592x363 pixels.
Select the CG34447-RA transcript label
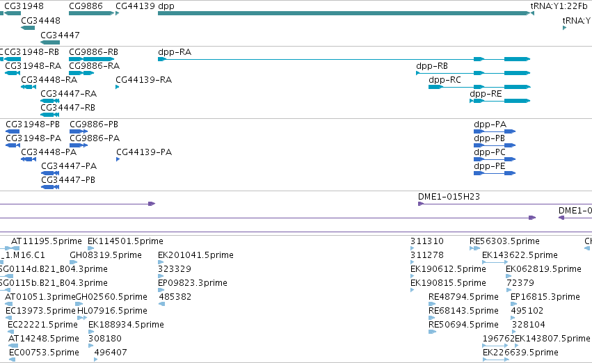(x=69, y=94)
